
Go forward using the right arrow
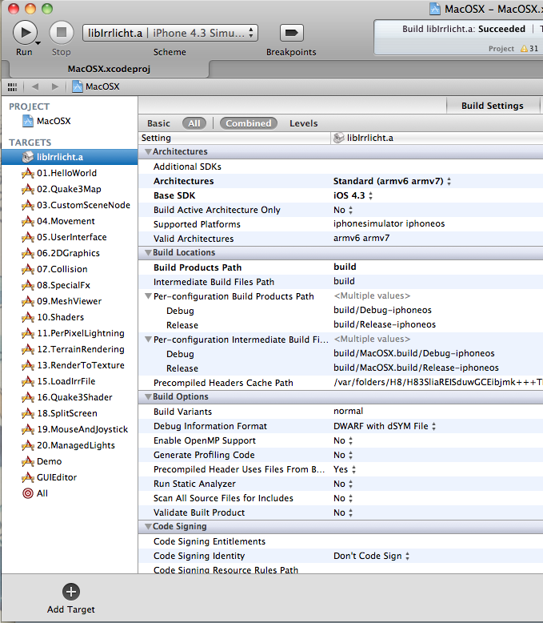click(54, 86)
